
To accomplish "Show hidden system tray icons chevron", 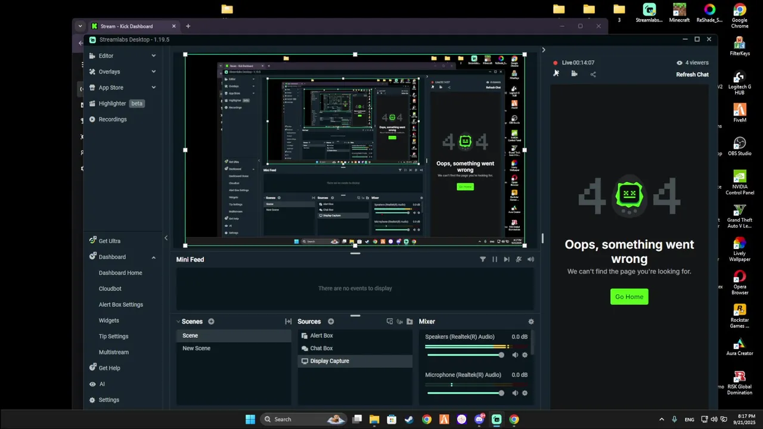I will (x=661, y=419).
